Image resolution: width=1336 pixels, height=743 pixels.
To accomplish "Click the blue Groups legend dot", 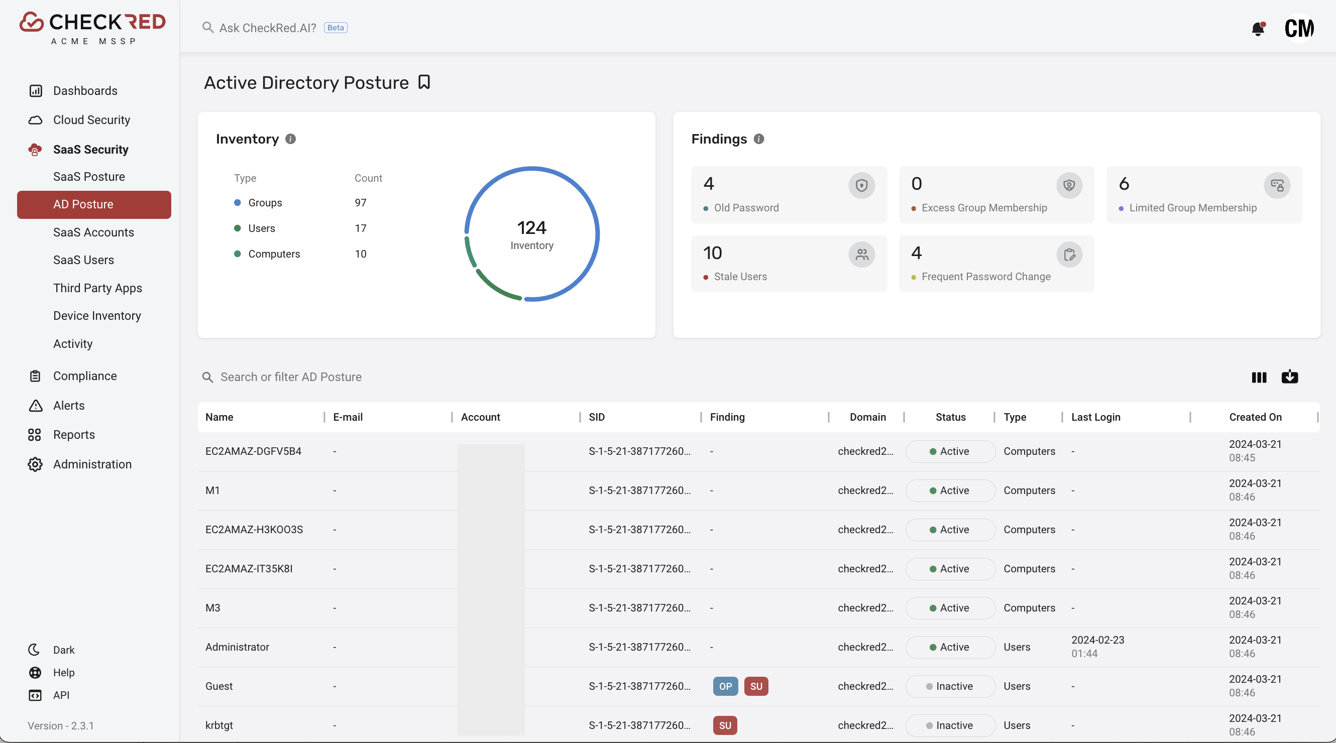I will point(238,203).
